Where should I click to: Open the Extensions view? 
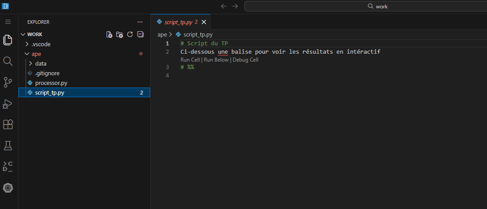[8, 125]
